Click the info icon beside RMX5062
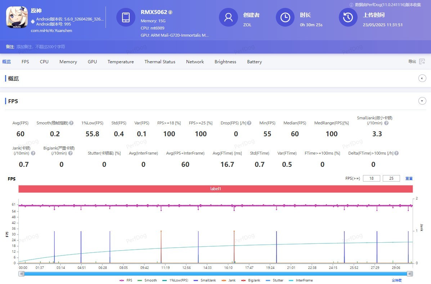 pyautogui.click(x=170, y=12)
